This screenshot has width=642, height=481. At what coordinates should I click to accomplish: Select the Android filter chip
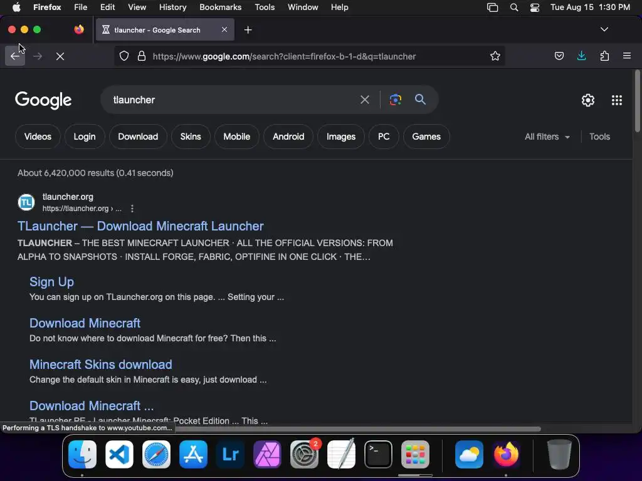tap(288, 137)
